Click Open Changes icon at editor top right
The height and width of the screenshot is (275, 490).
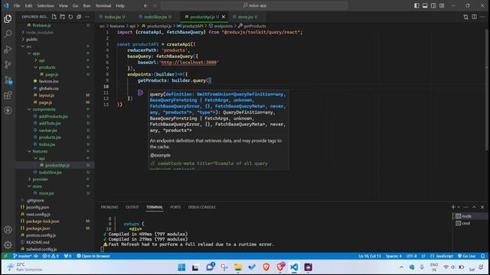point(465,17)
